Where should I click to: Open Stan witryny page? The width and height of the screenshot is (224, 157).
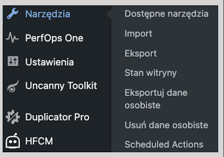(x=151, y=73)
